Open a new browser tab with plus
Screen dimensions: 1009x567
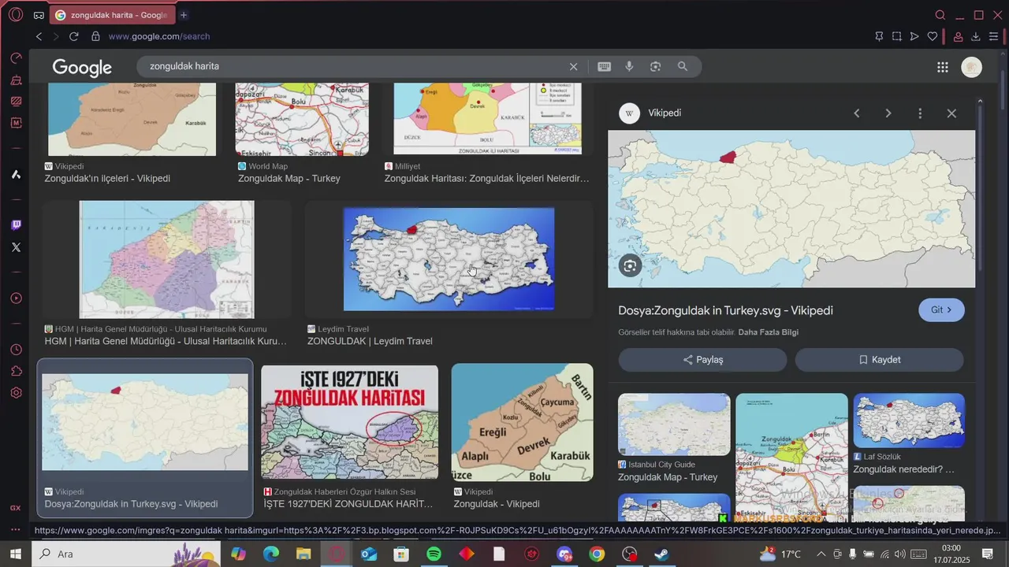point(184,15)
